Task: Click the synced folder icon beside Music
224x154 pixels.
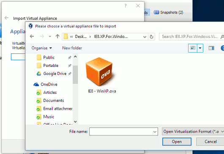Action: pos(38,117)
